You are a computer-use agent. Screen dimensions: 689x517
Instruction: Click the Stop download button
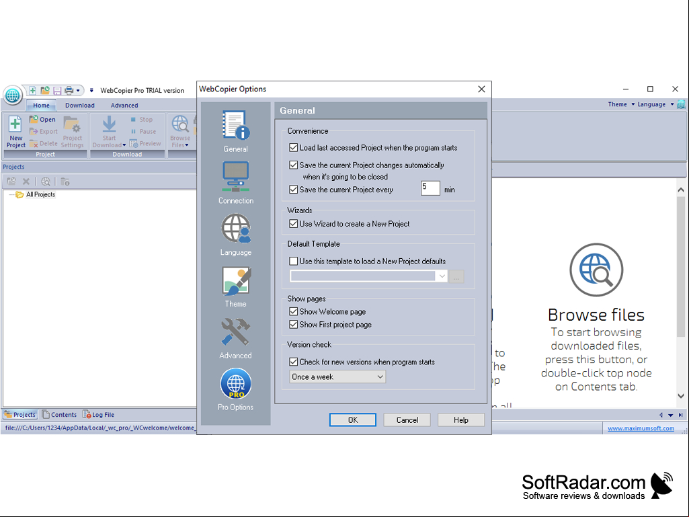click(x=141, y=119)
